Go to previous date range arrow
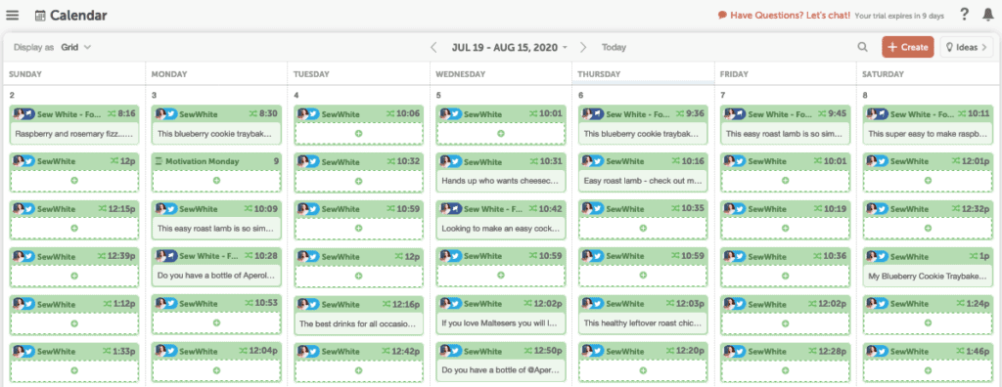1002x387 pixels. click(x=433, y=47)
